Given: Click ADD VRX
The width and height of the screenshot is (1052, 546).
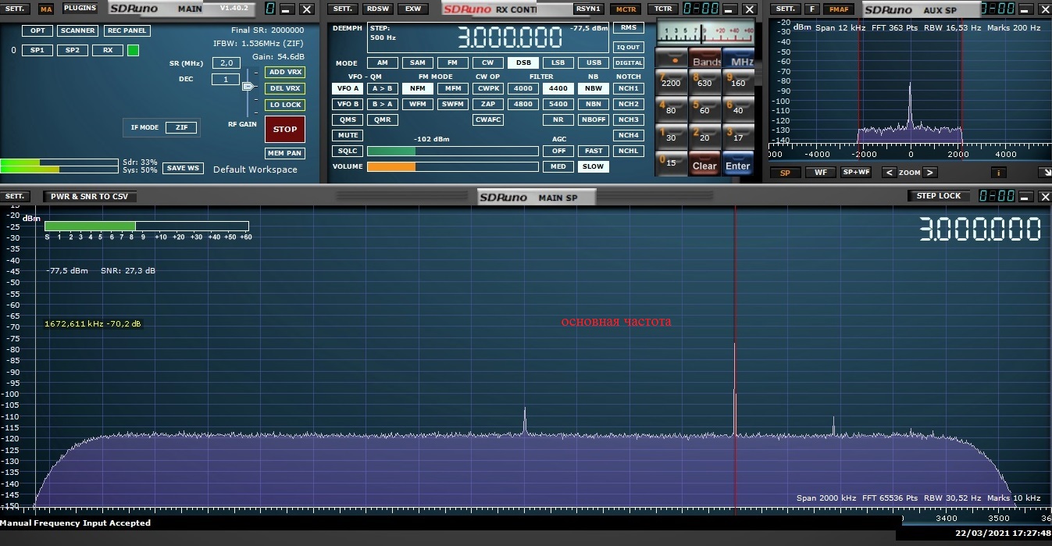Looking at the screenshot, I should point(285,72).
